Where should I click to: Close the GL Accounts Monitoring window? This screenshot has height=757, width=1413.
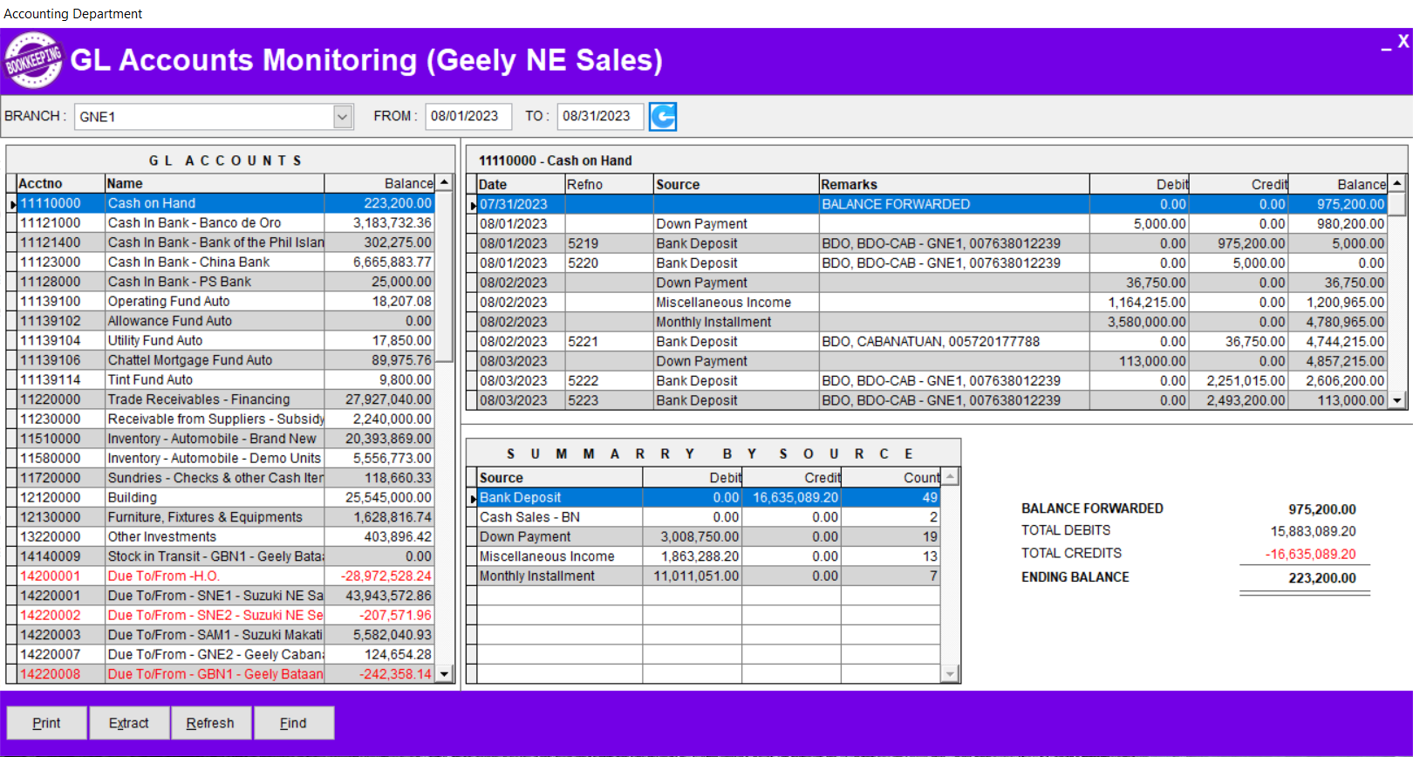coord(1403,41)
